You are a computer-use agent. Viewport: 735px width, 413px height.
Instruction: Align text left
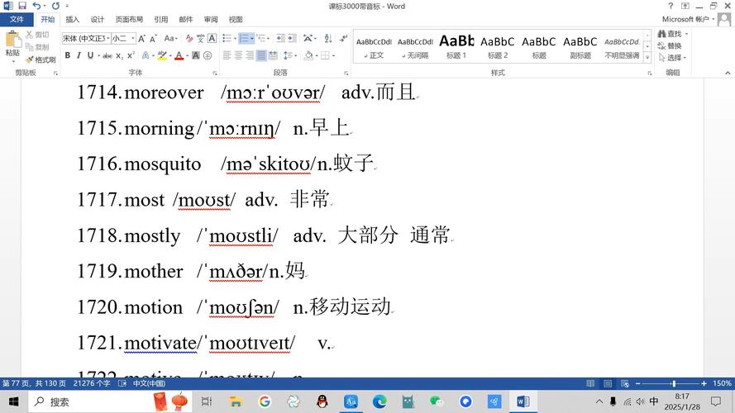(227, 55)
